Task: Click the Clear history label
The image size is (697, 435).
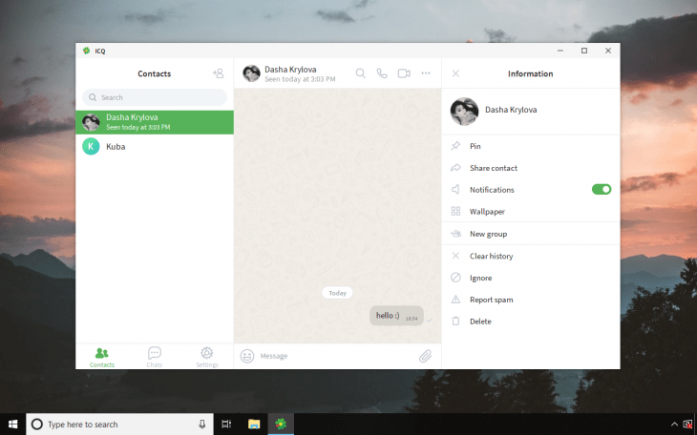Action: pos(491,256)
